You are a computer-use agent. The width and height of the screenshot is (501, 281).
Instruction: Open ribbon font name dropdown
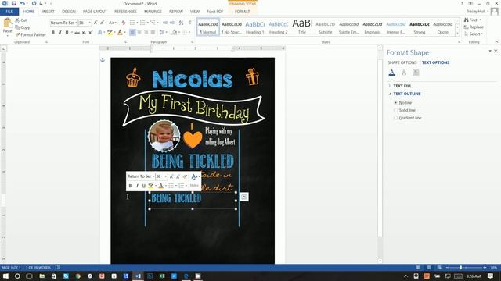(76, 23)
